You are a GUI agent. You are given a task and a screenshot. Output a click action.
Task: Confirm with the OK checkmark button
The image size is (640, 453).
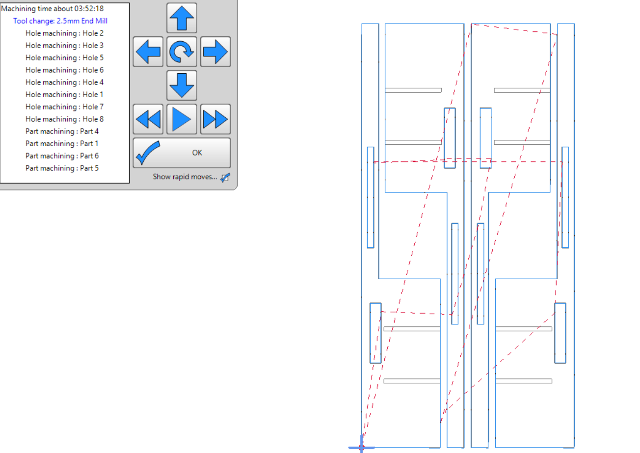point(182,153)
